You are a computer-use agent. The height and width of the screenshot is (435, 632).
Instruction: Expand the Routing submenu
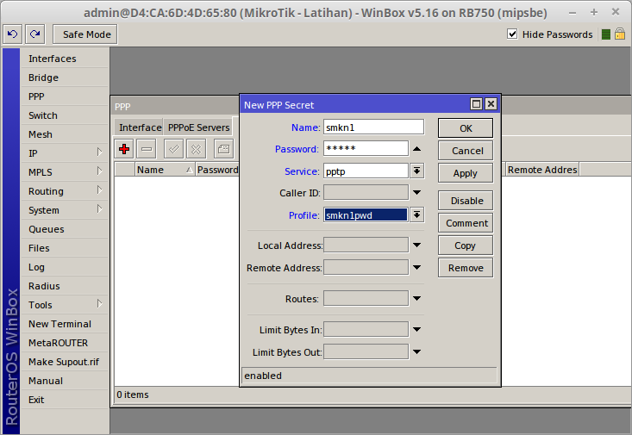(65, 191)
